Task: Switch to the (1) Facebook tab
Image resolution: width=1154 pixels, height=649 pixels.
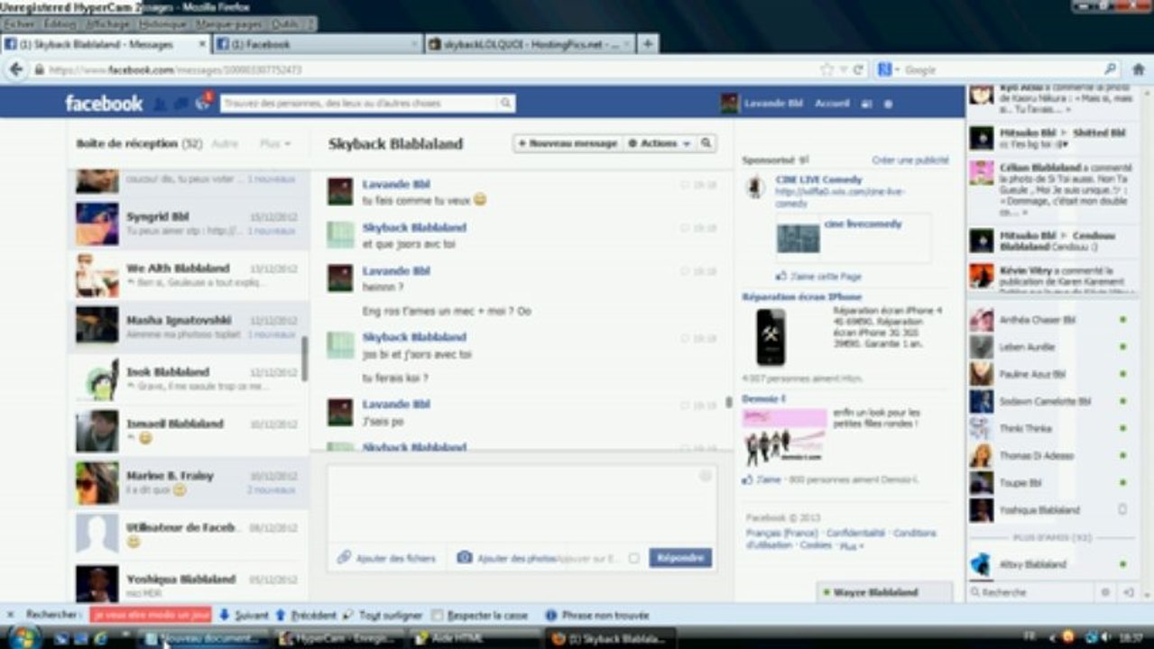Action: 318,43
